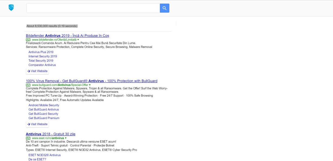The image size is (333, 161).
Task: Click inside the search text box
Action: 93,8
